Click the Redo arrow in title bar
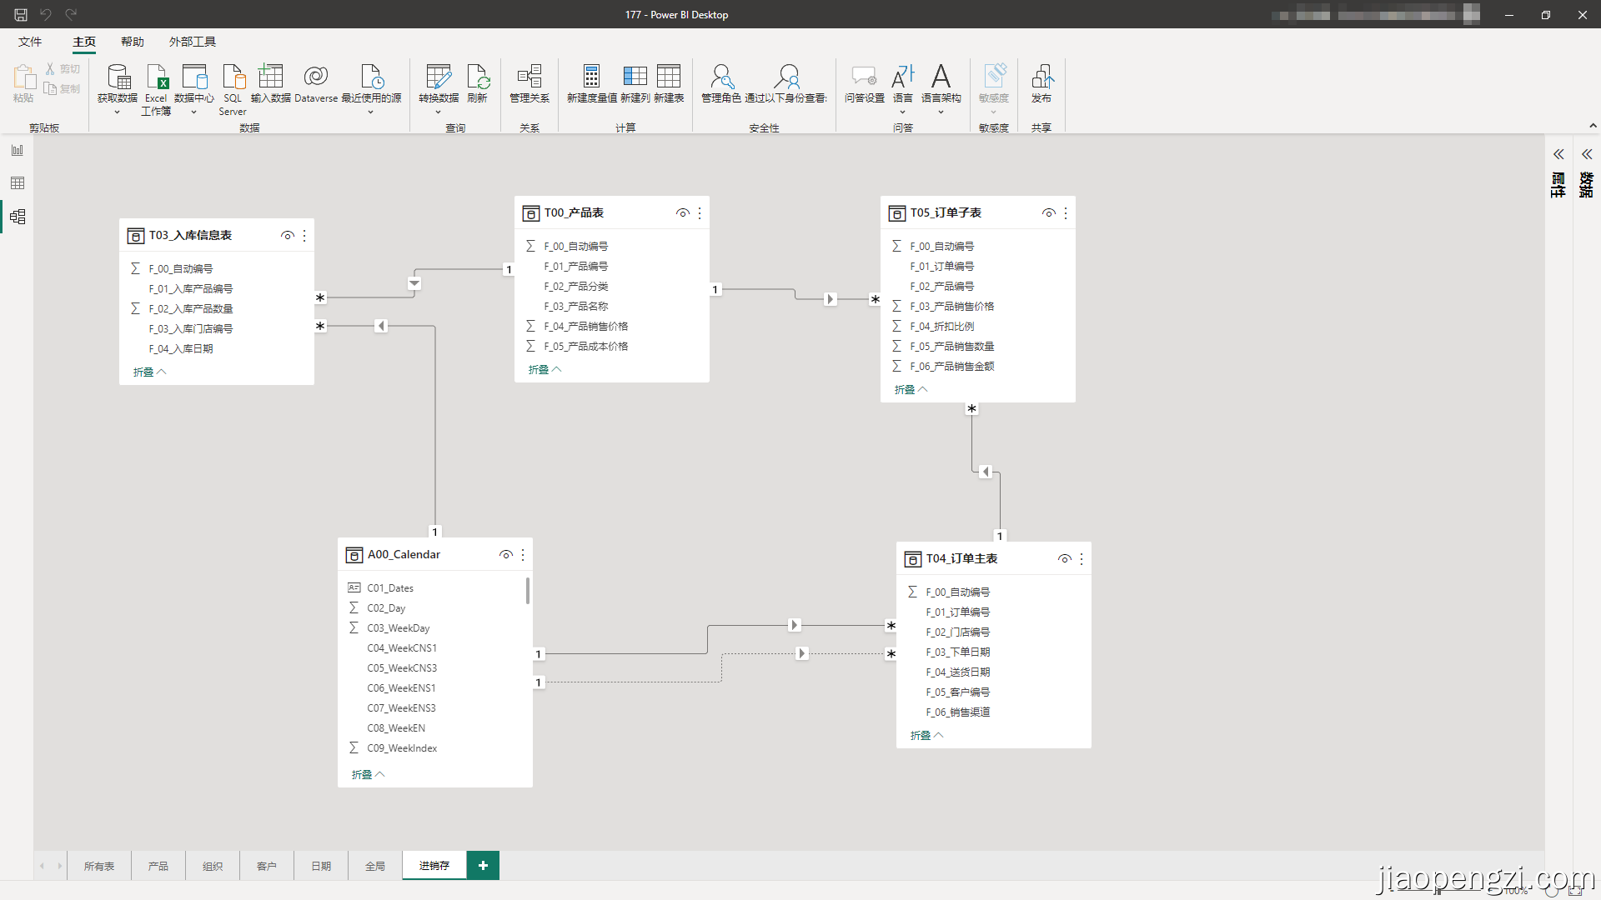The width and height of the screenshot is (1601, 900). click(71, 14)
